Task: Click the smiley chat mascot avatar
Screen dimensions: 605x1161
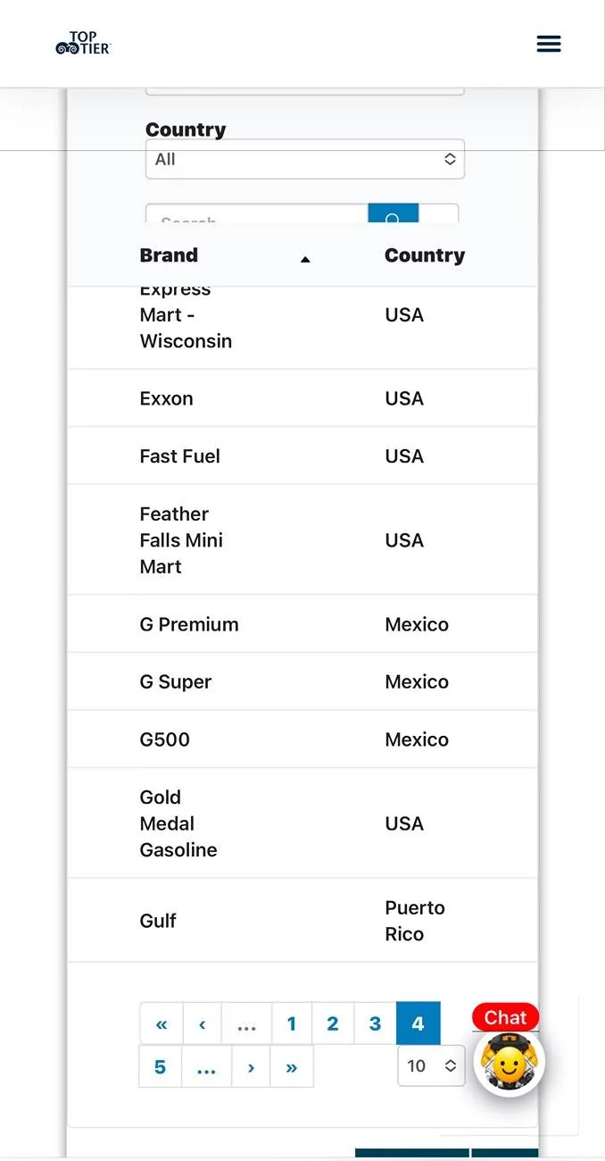Action: (507, 1062)
